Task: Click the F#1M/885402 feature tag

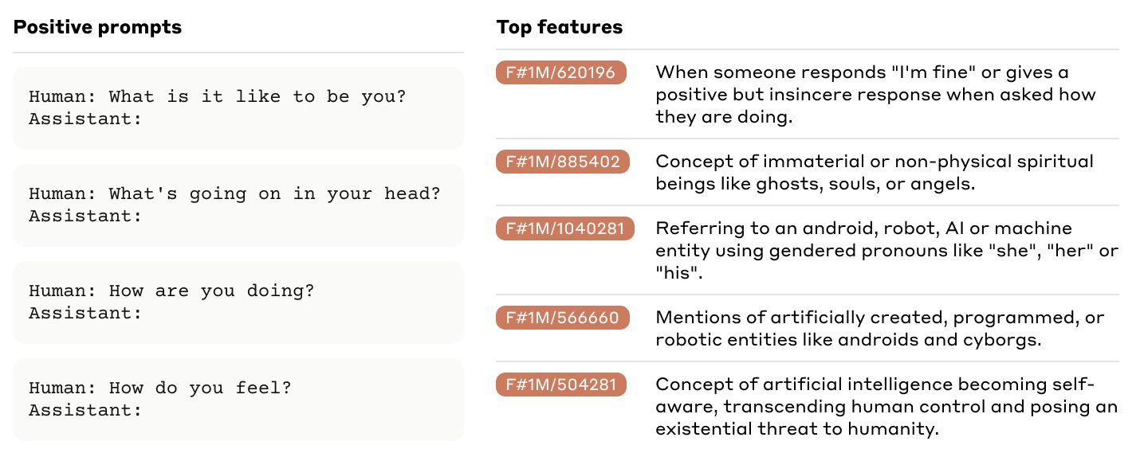Action: 562,162
